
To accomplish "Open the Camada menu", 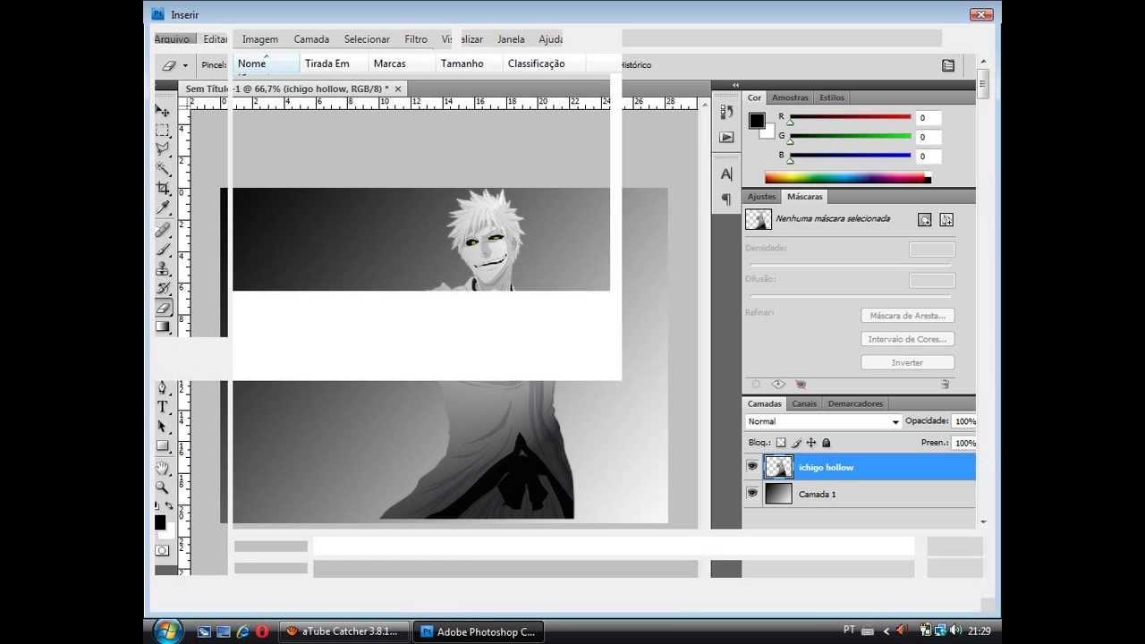I will click(311, 39).
